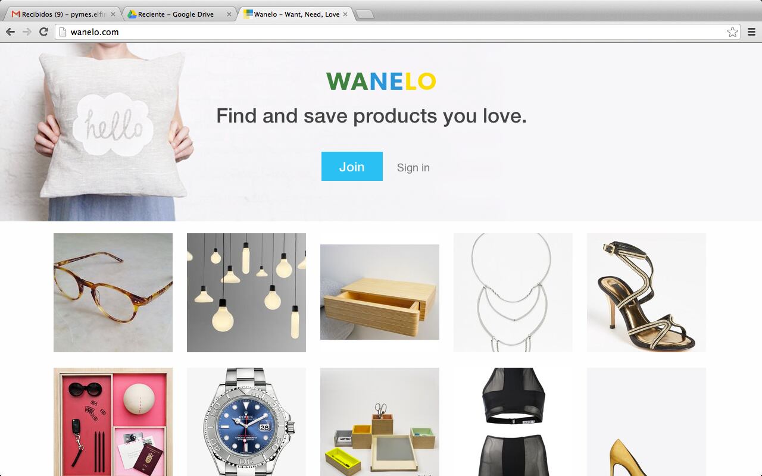Open the blue dial Rolex watch product
762x476 pixels.
pos(246,422)
